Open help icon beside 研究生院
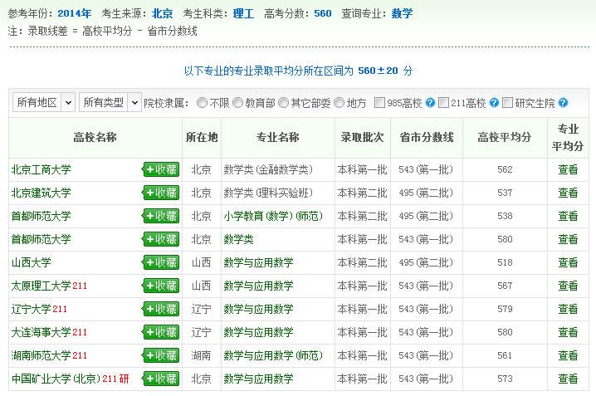Image resolution: width=596 pixels, height=396 pixels. point(563,103)
